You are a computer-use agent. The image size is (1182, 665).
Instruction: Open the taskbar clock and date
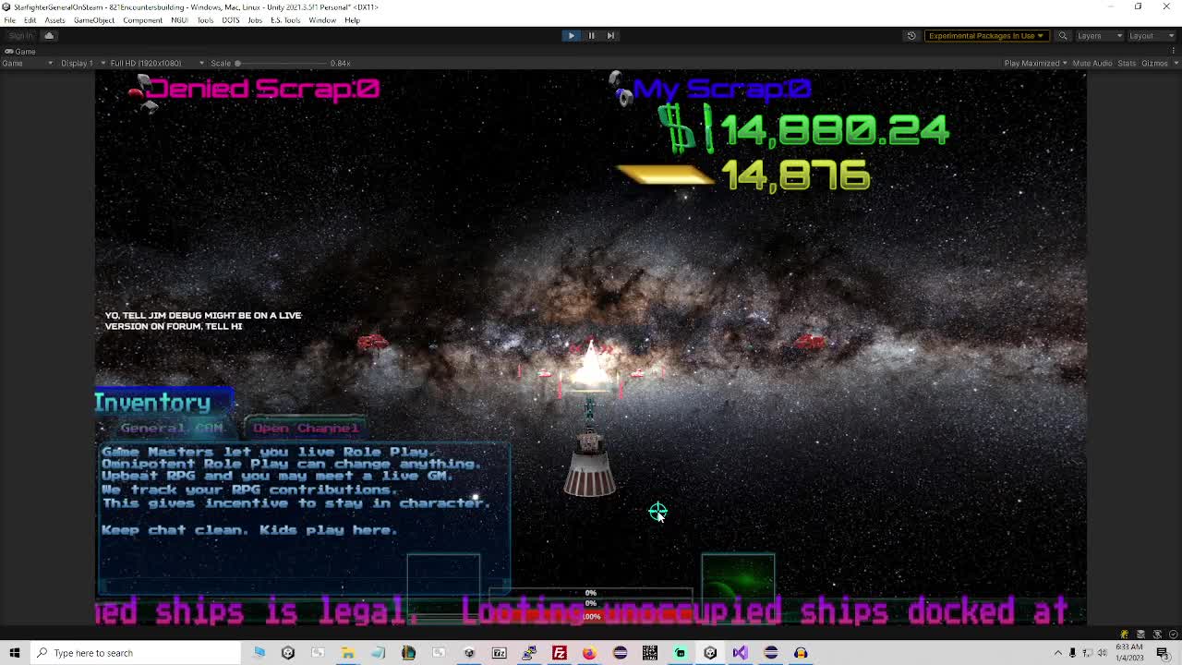coord(1131,653)
